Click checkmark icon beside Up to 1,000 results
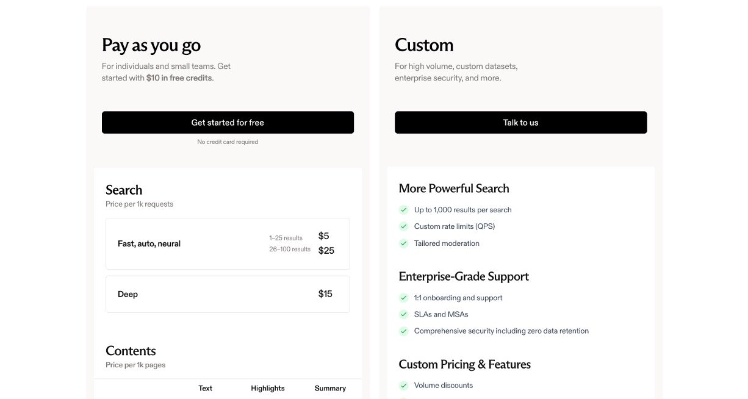Screen dimensions: 748x399 [403, 210]
